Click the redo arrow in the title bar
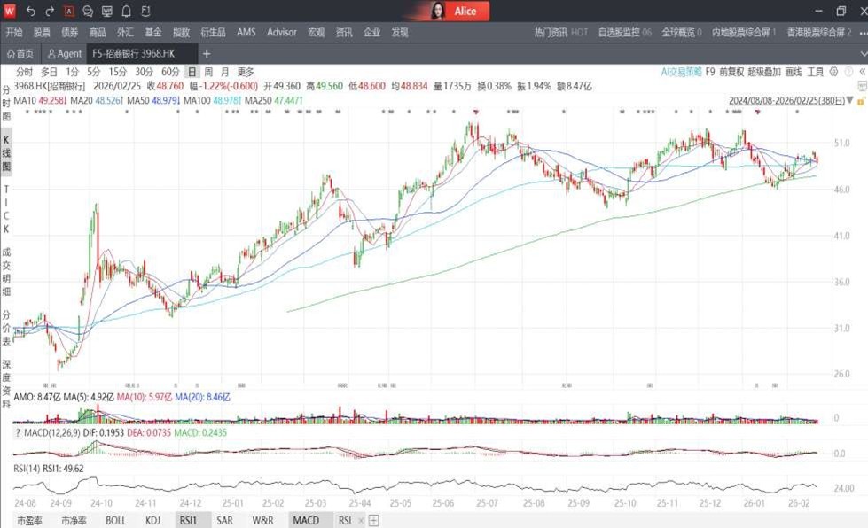The image size is (868, 528). pyautogui.click(x=50, y=12)
